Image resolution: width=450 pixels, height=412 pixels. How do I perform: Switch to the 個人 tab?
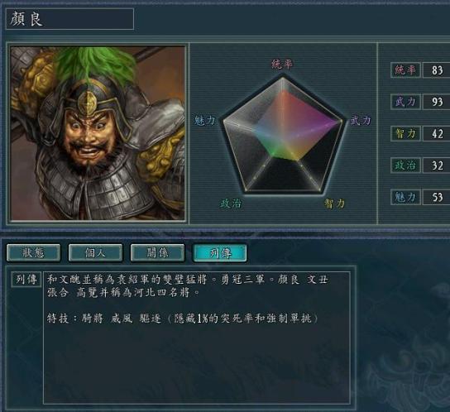click(x=96, y=252)
